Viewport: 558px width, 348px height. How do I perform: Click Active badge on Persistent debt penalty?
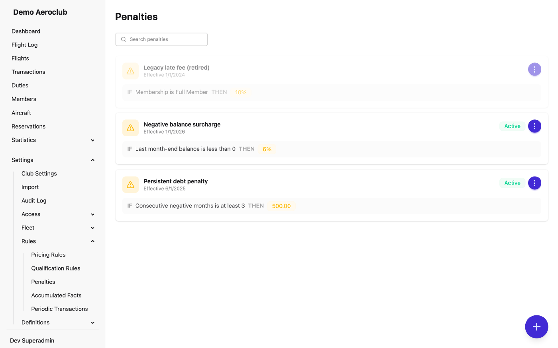512,183
